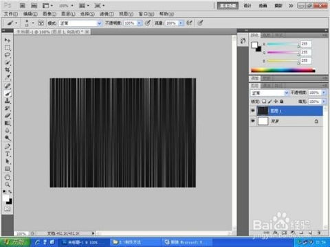Viewport: 330px width, 247px height.
Task: Select the History Brush tool
Action: click(x=8, y=108)
